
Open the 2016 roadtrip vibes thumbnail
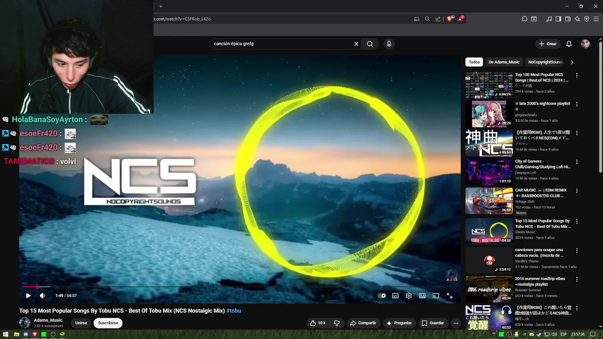pos(489,289)
